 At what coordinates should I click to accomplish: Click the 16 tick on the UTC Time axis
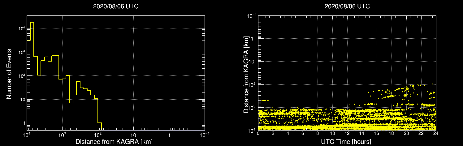[x=377, y=134]
